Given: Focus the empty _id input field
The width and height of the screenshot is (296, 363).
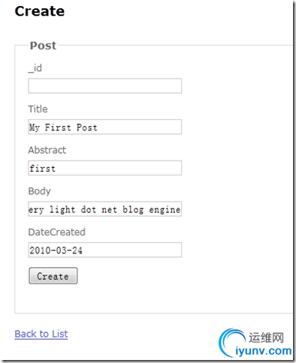Looking at the screenshot, I should (105, 85).
